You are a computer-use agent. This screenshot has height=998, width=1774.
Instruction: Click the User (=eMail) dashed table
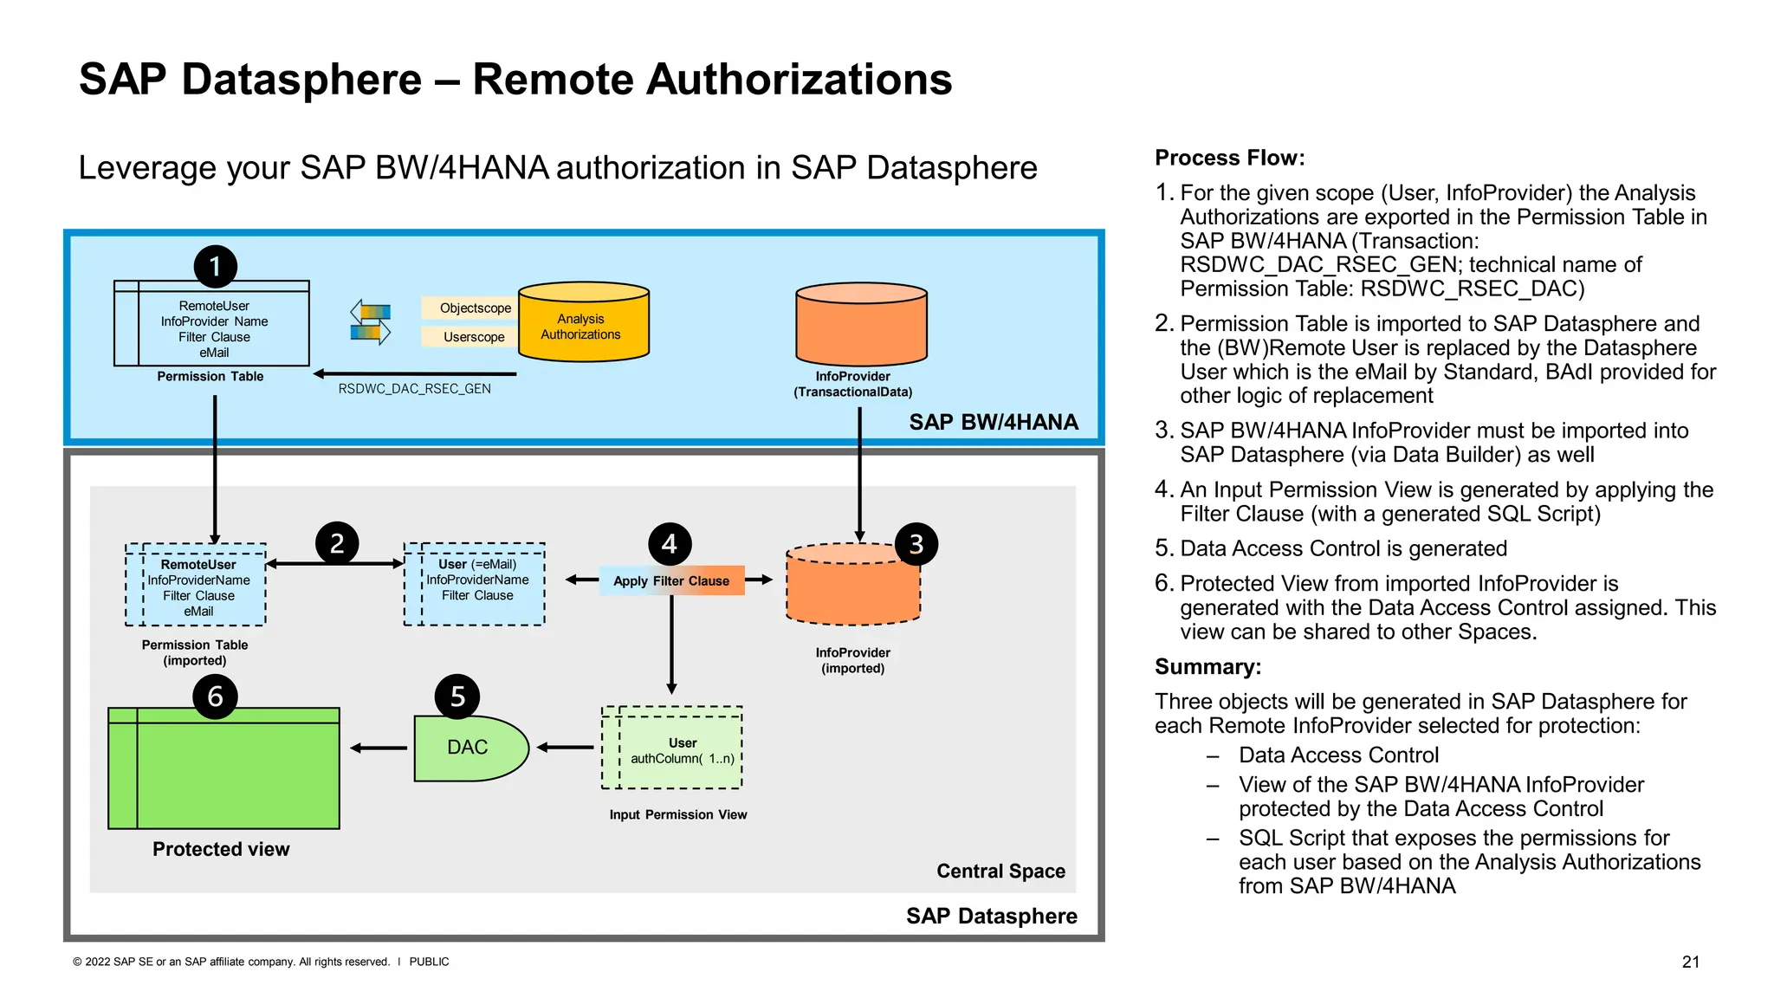click(x=475, y=585)
